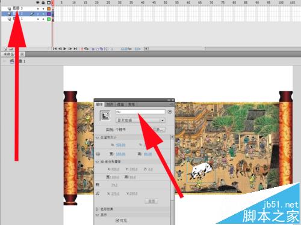
Task: Click the round icon beside instance name
Action: [x=170, y=112]
